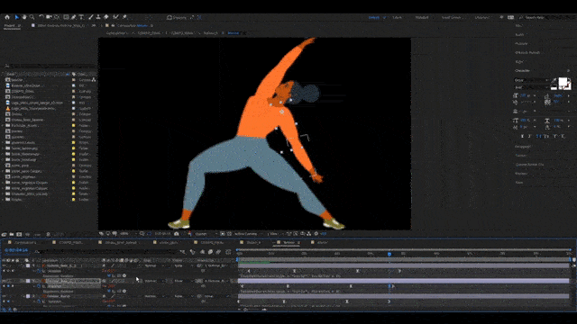Click stroke color swatch in Character panel

568,86
